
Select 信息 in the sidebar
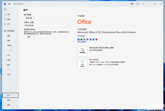[9, 36]
